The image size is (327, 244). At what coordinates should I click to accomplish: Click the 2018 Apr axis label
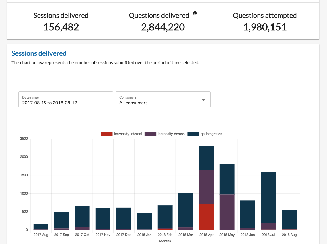[206, 235]
